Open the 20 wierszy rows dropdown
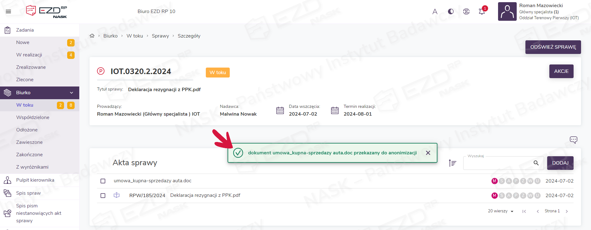 (x=501, y=211)
